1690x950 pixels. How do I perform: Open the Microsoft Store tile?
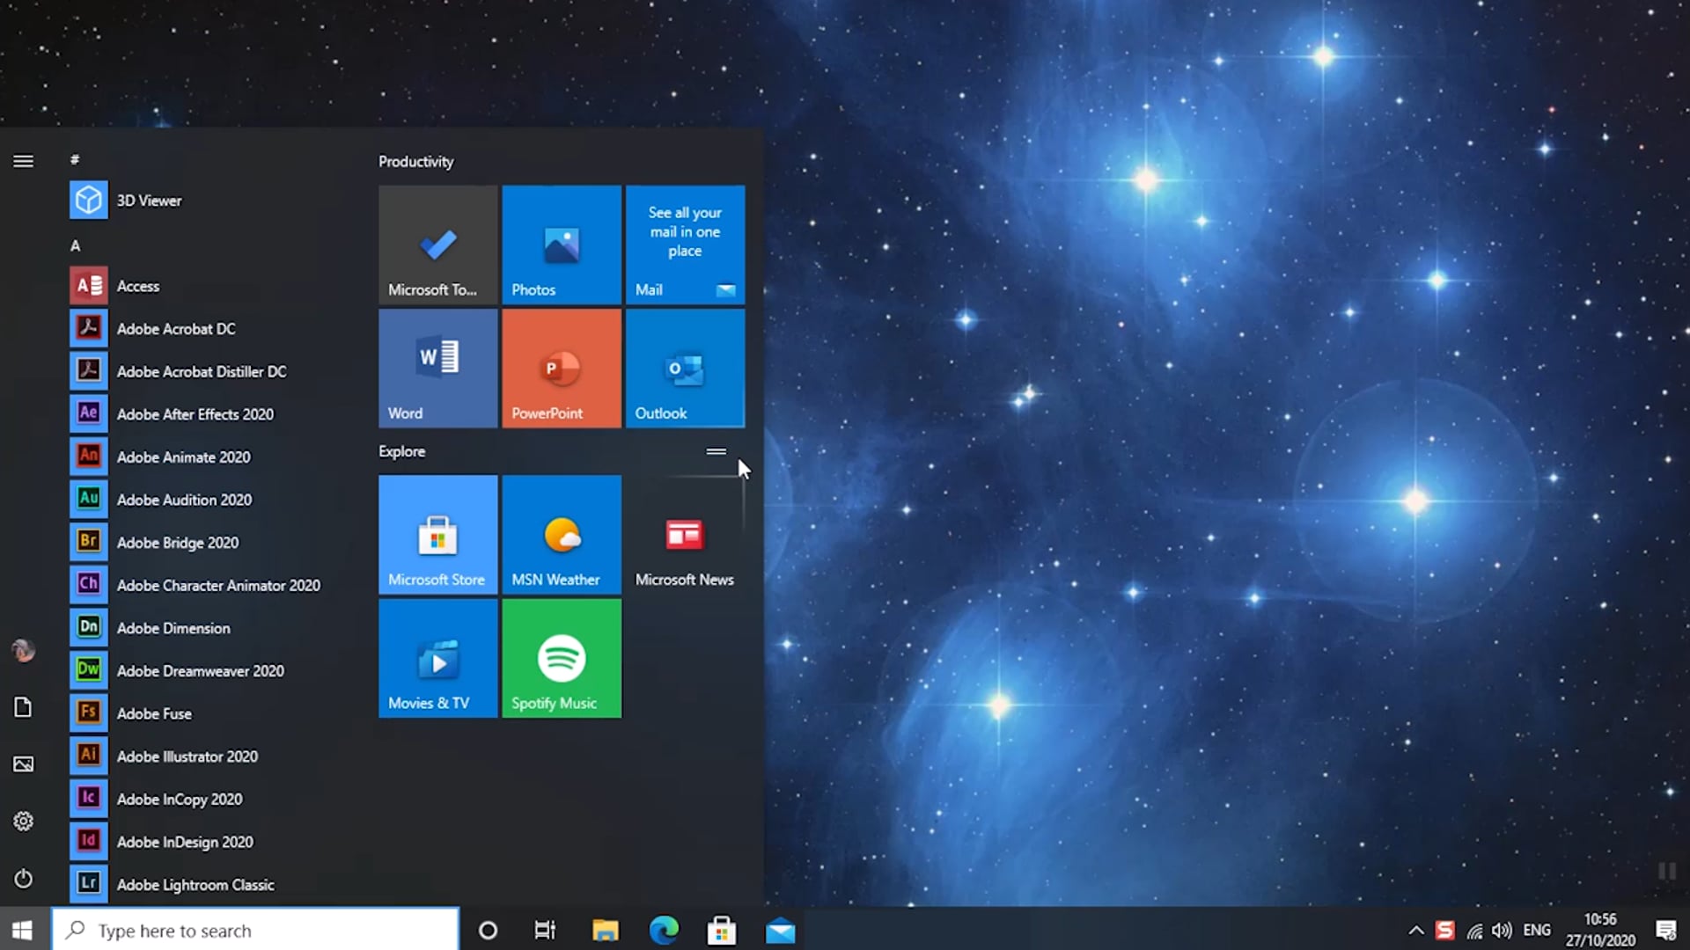click(437, 534)
